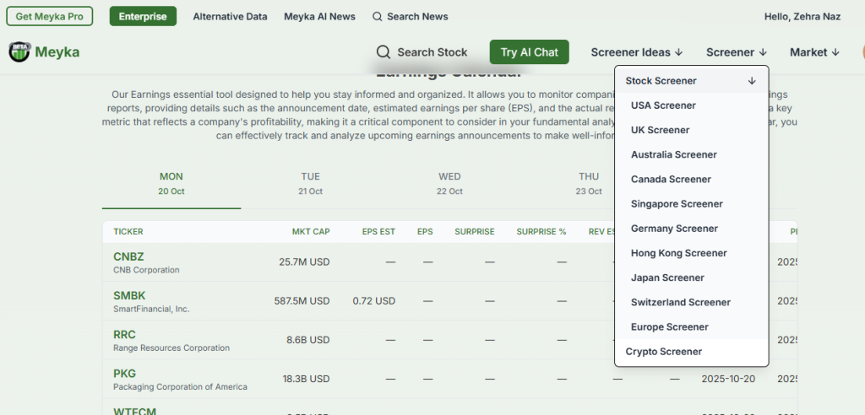865x415 pixels.
Task: Click the Search News magnifier icon
Action: 378,17
